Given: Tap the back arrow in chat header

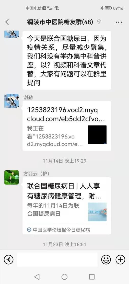Looking at the screenshot, I should pos(7,22).
